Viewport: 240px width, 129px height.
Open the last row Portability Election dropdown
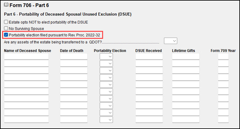(x=106, y=120)
